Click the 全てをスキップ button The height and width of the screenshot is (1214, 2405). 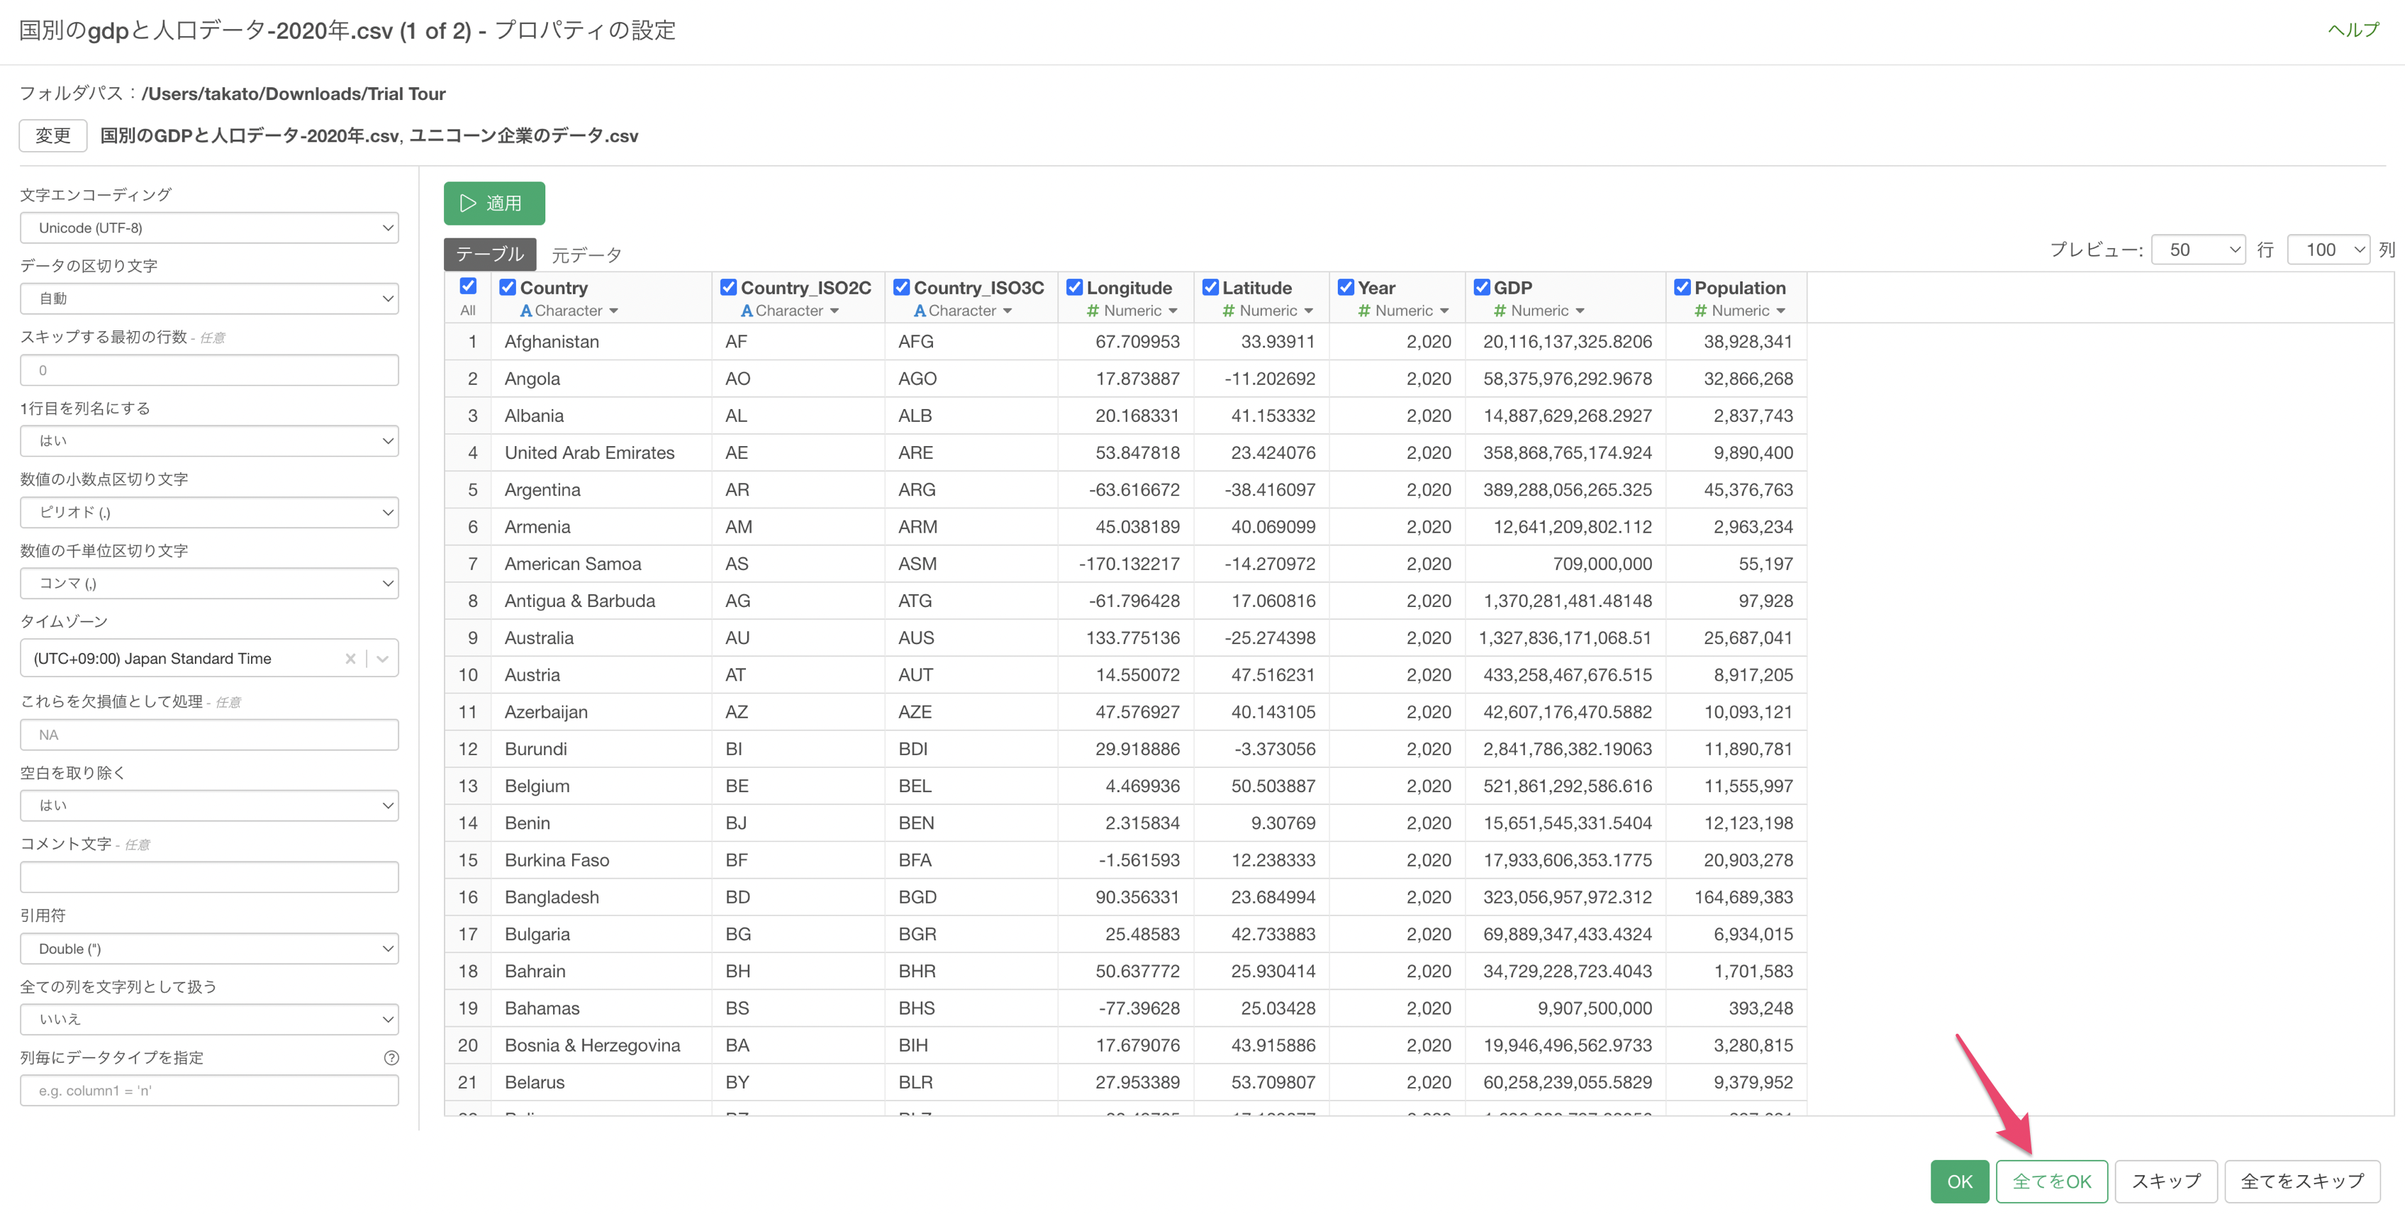pyautogui.click(x=2302, y=1181)
